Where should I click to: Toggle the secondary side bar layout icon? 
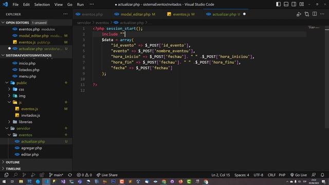294,4
